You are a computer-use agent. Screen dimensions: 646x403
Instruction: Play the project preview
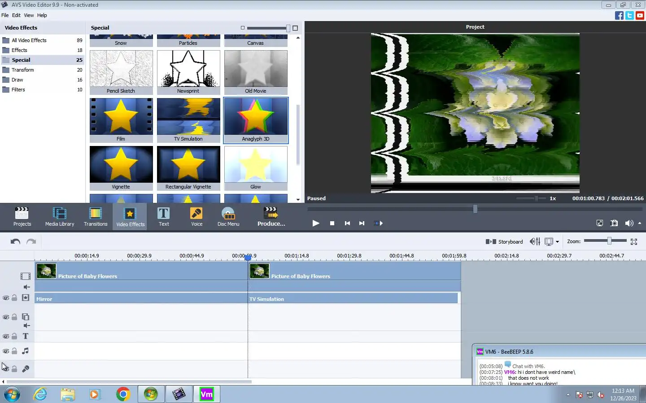[x=316, y=223]
